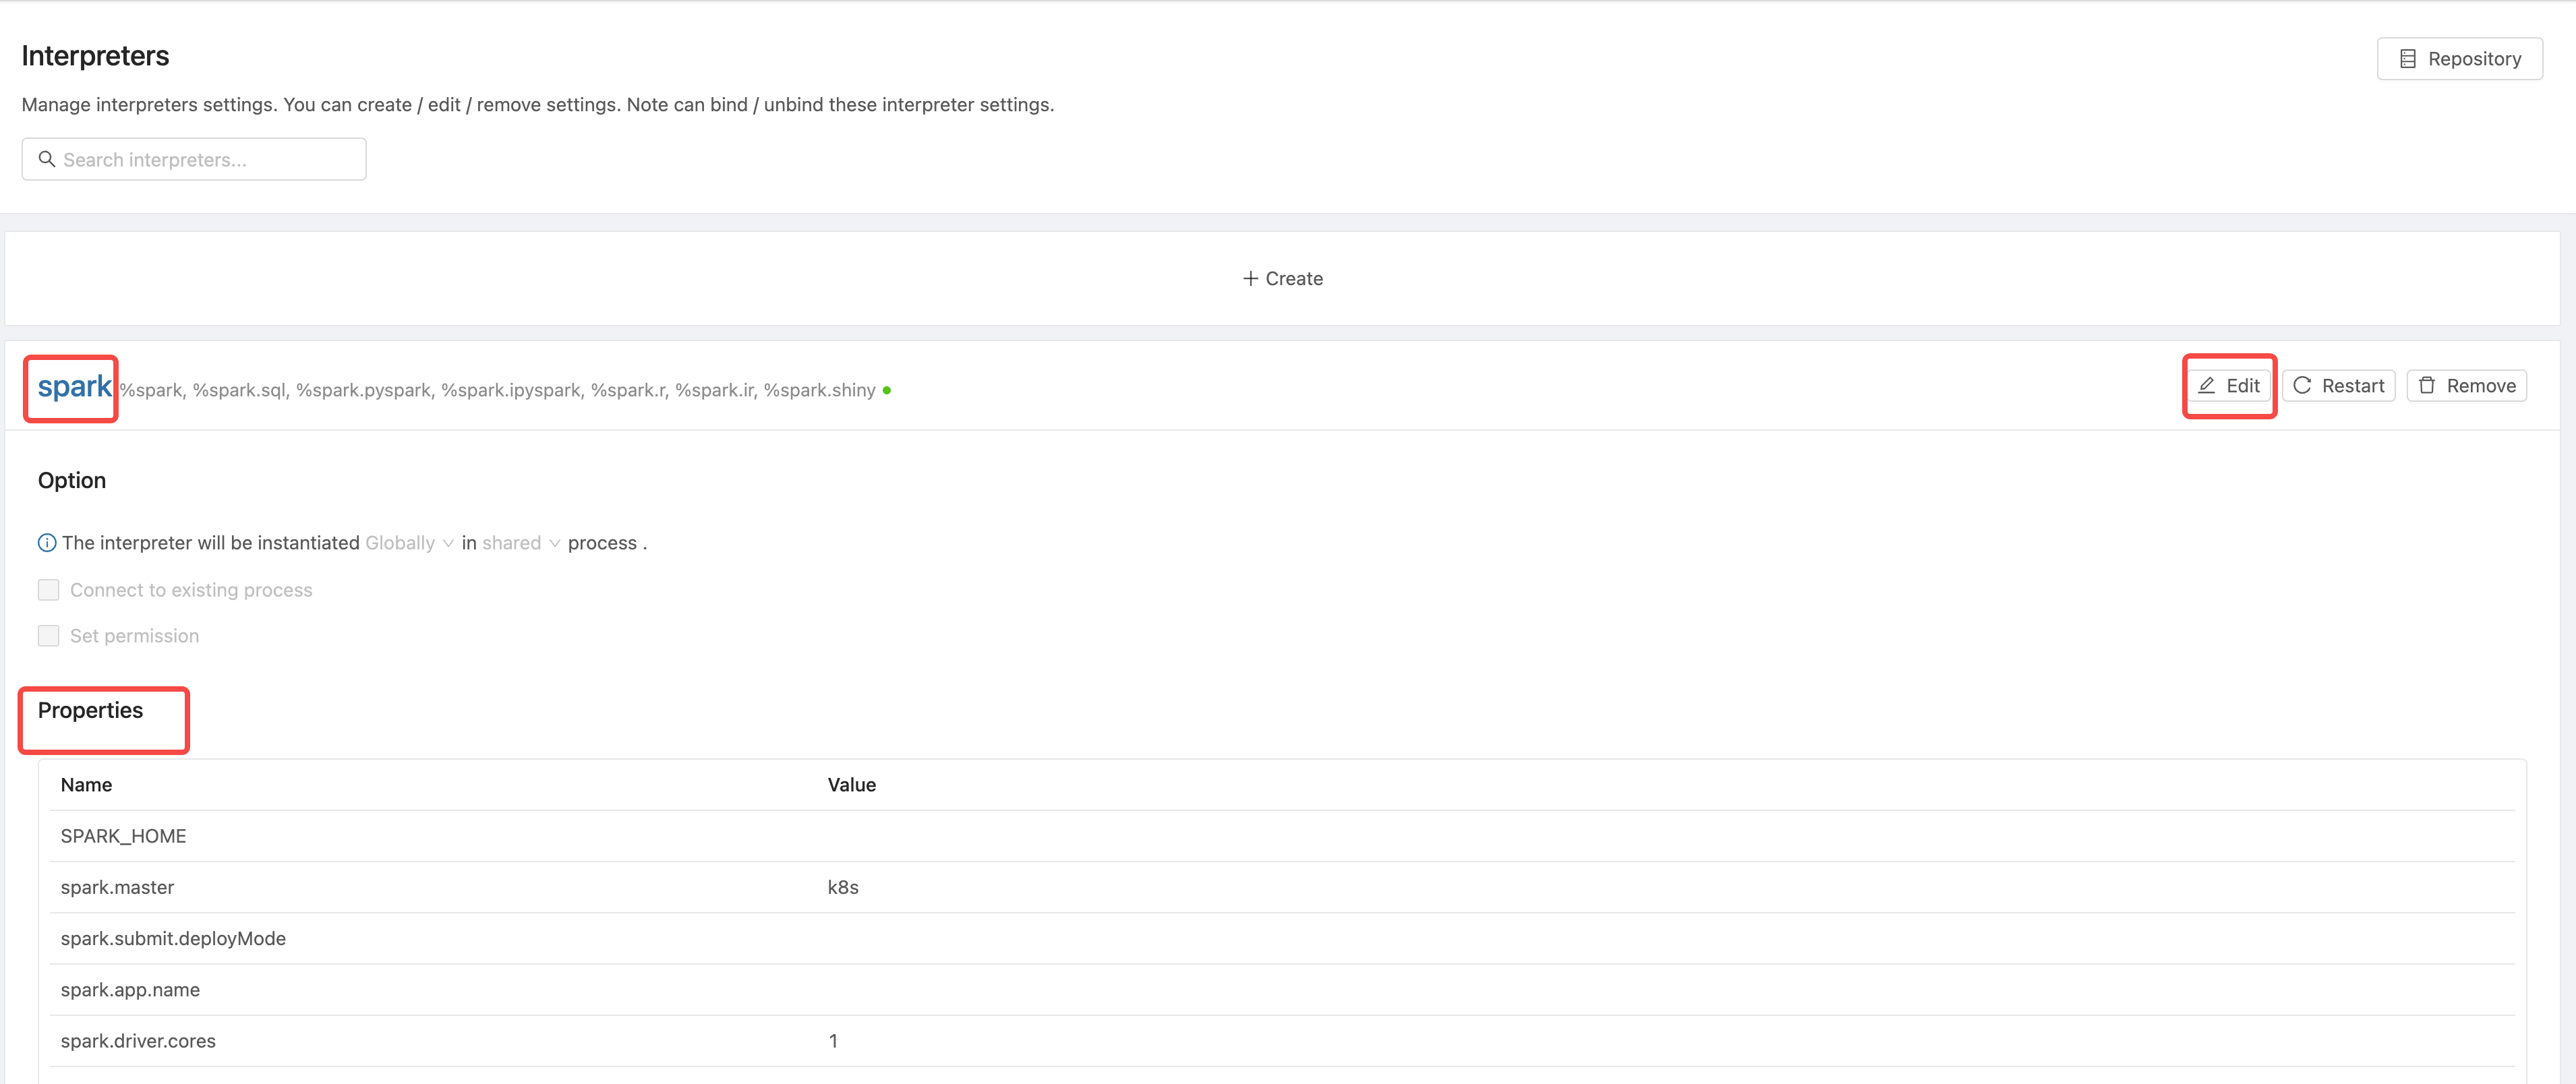Toggle Set permission checkbox
The height and width of the screenshot is (1084, 2576).
point(48,636)
